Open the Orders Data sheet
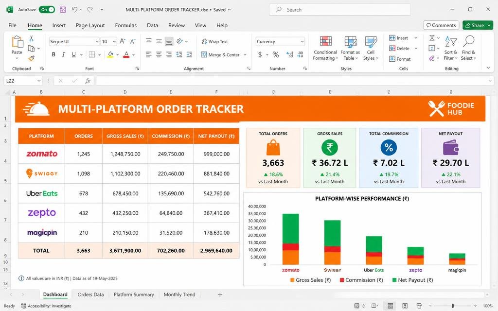The image size is (498, 311). tap(90, 294)
